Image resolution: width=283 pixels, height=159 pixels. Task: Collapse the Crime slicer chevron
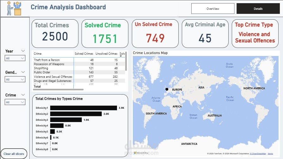click(23, 95)
